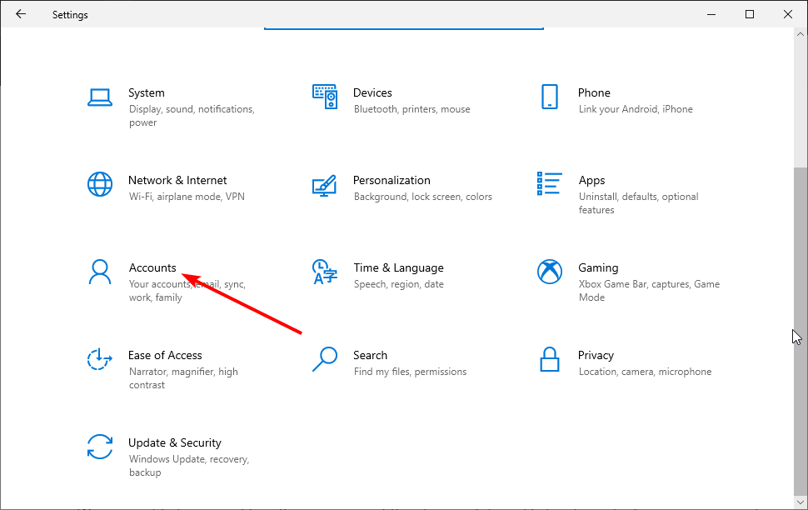Click the Privacy padlock icon
808x510 pixels.
click(549, 359)
